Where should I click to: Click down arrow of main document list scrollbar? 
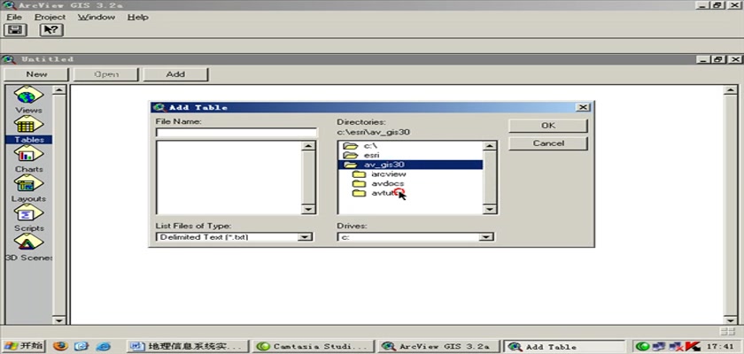coord(730,319)
